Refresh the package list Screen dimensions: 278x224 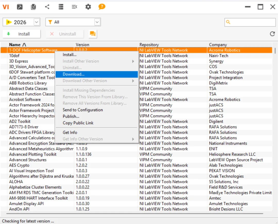tap(272, 34)
